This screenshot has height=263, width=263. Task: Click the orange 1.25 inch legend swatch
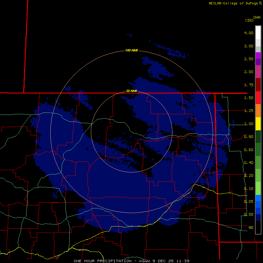[258, 110]
